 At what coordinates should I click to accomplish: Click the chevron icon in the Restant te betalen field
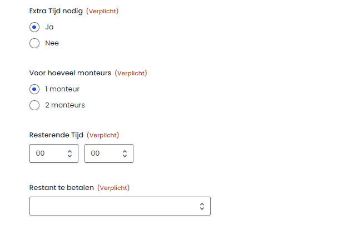pyautogui.click(x=202, y=206)
